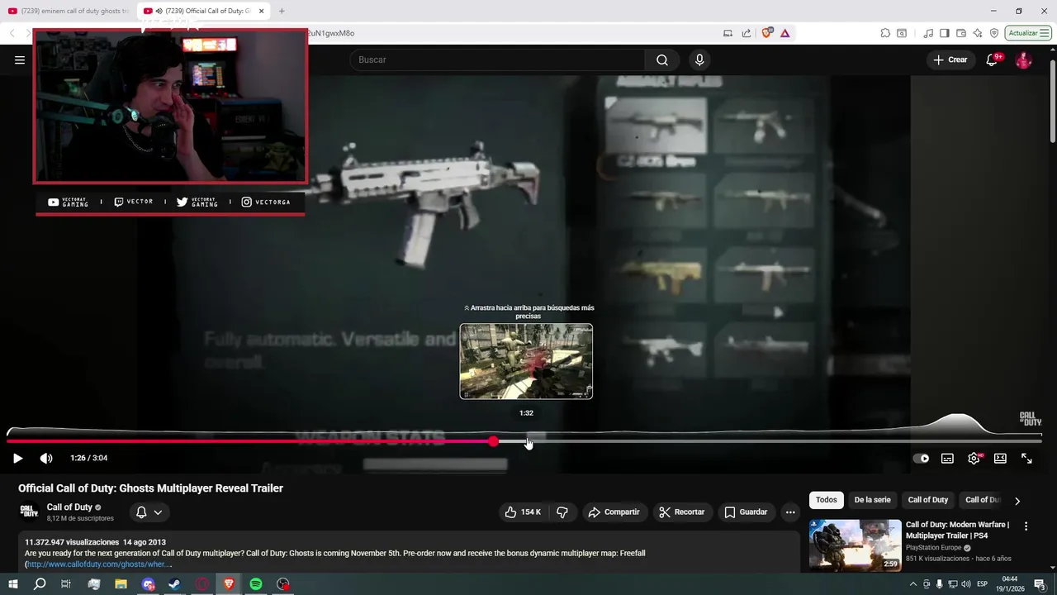Select the De la serie filter chip
Screen dimensions: 1057x595
(872, 500)
